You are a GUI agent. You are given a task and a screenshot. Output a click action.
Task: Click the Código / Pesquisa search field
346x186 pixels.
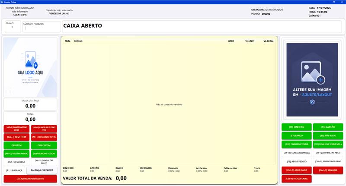click(x=42, y=27)
